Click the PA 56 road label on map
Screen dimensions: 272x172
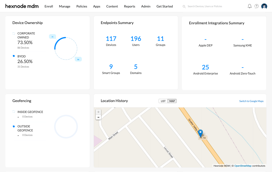pyautogui.click(x=203, y=138)
